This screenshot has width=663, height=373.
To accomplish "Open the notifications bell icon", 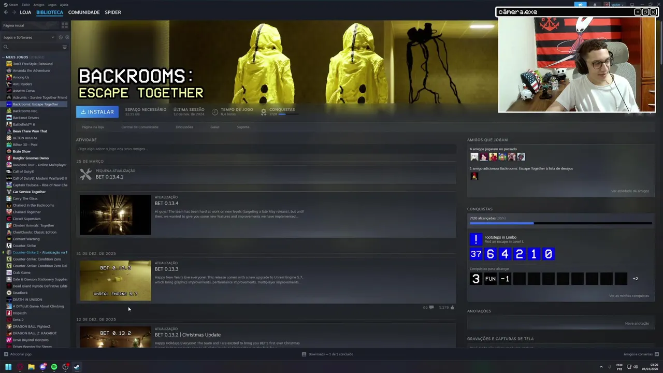I will point(595,5).
